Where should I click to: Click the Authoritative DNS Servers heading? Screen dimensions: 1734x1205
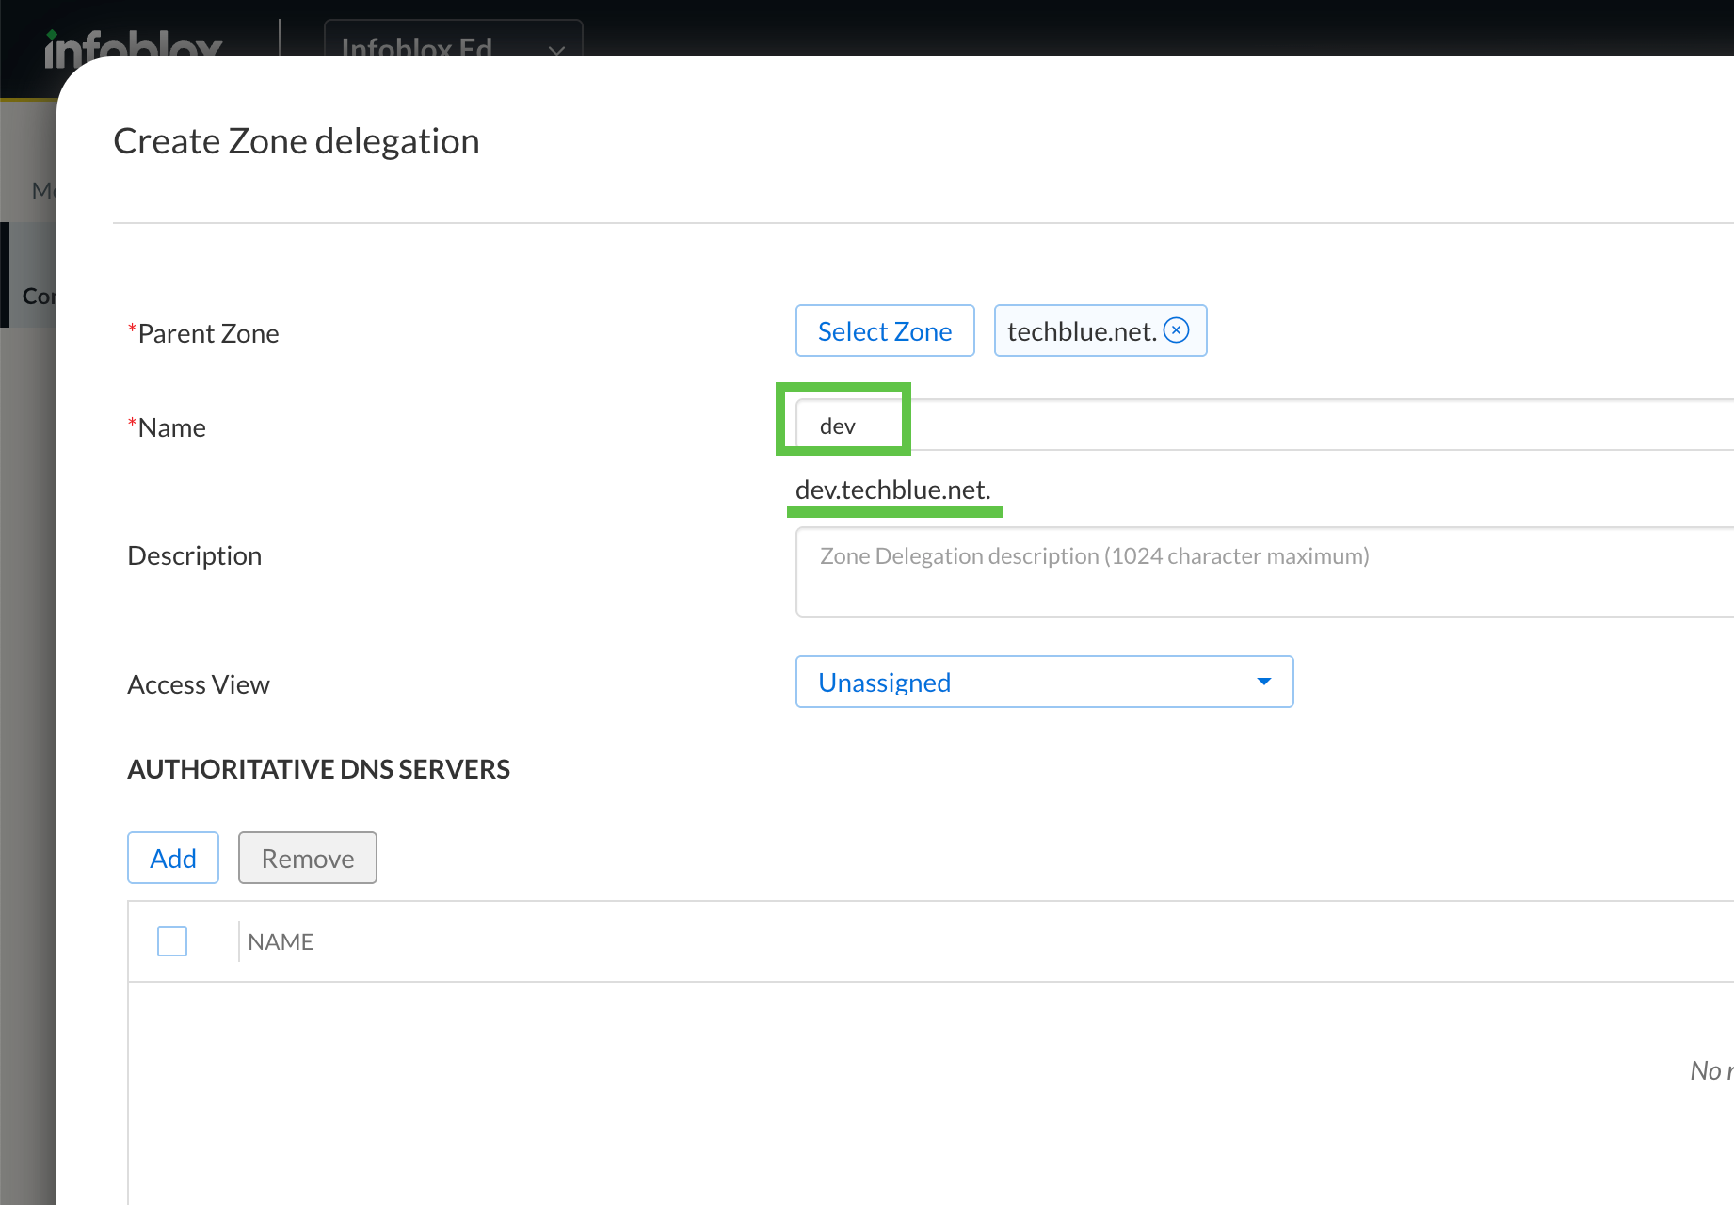[x=318, y=769]
